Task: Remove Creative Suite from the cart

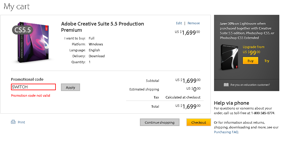Action: pos(194,23)
